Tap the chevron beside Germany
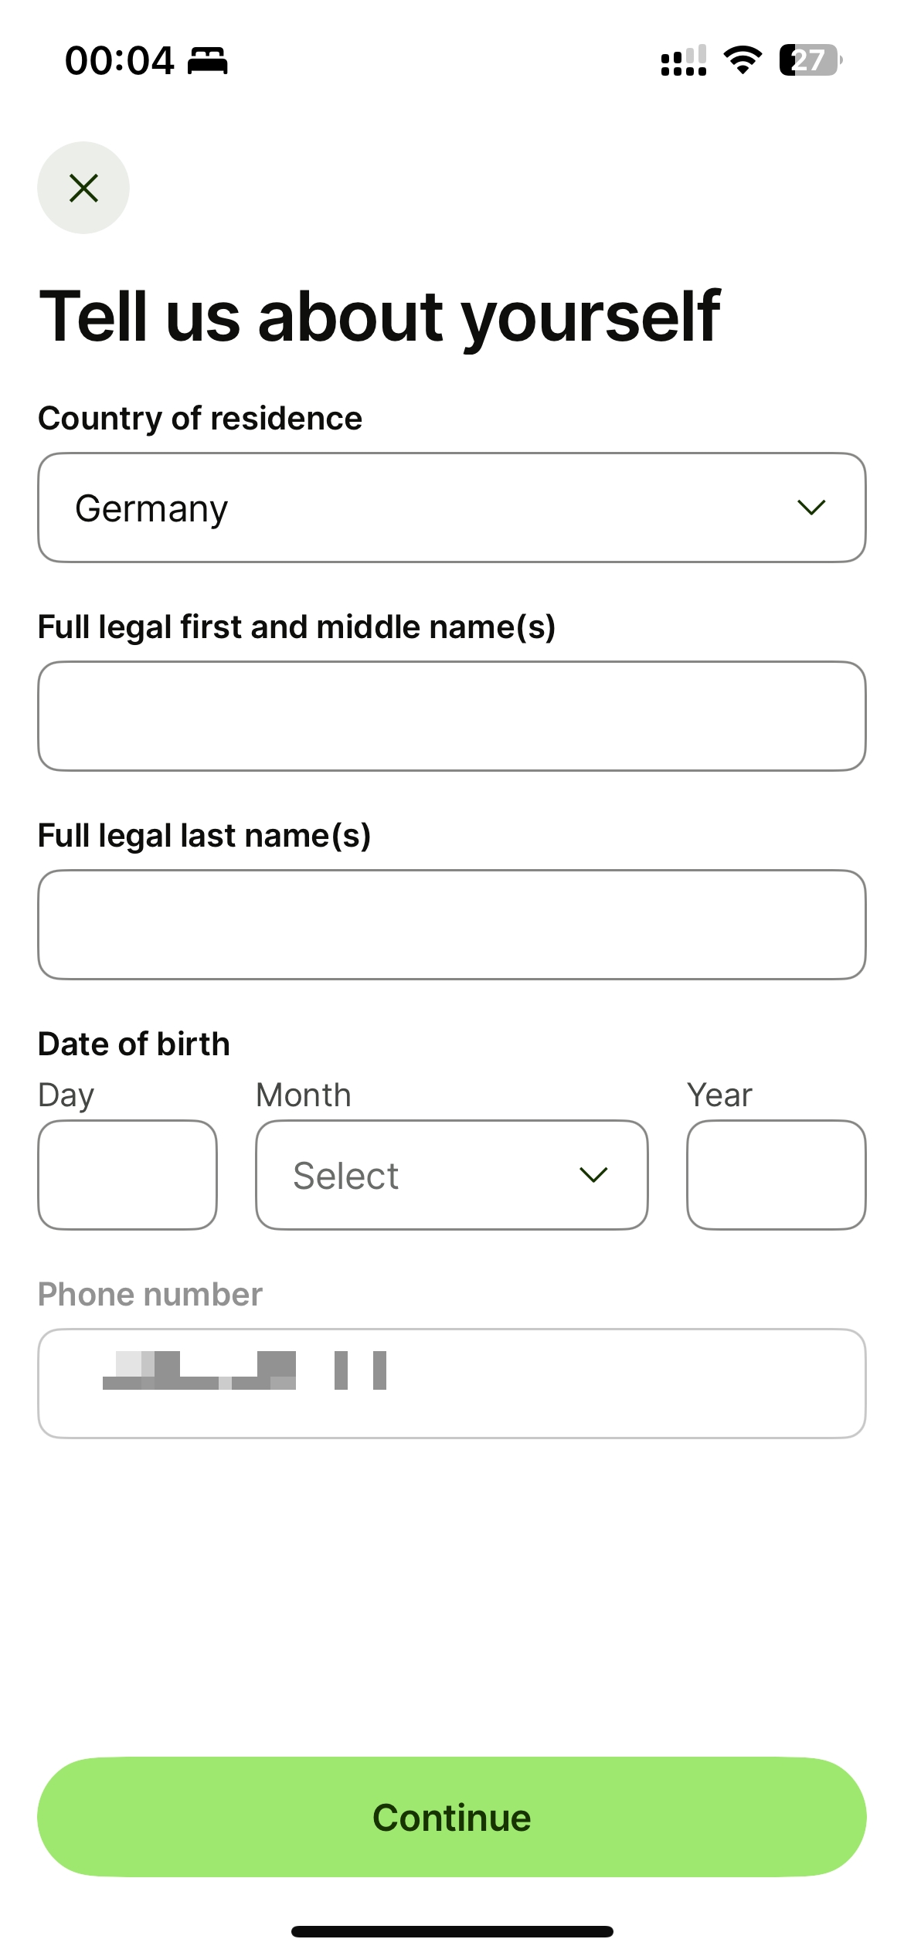Screen dimensions: 904x1956 click(x=811, y=508)
